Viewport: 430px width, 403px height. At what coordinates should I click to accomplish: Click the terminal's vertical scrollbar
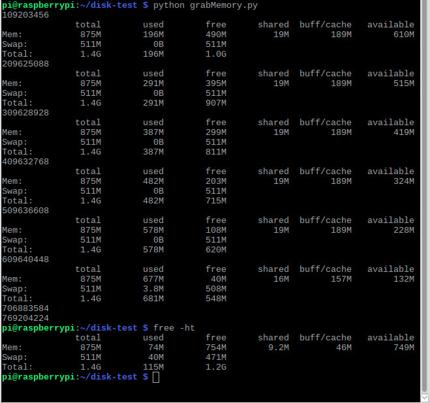click(425, 196)
